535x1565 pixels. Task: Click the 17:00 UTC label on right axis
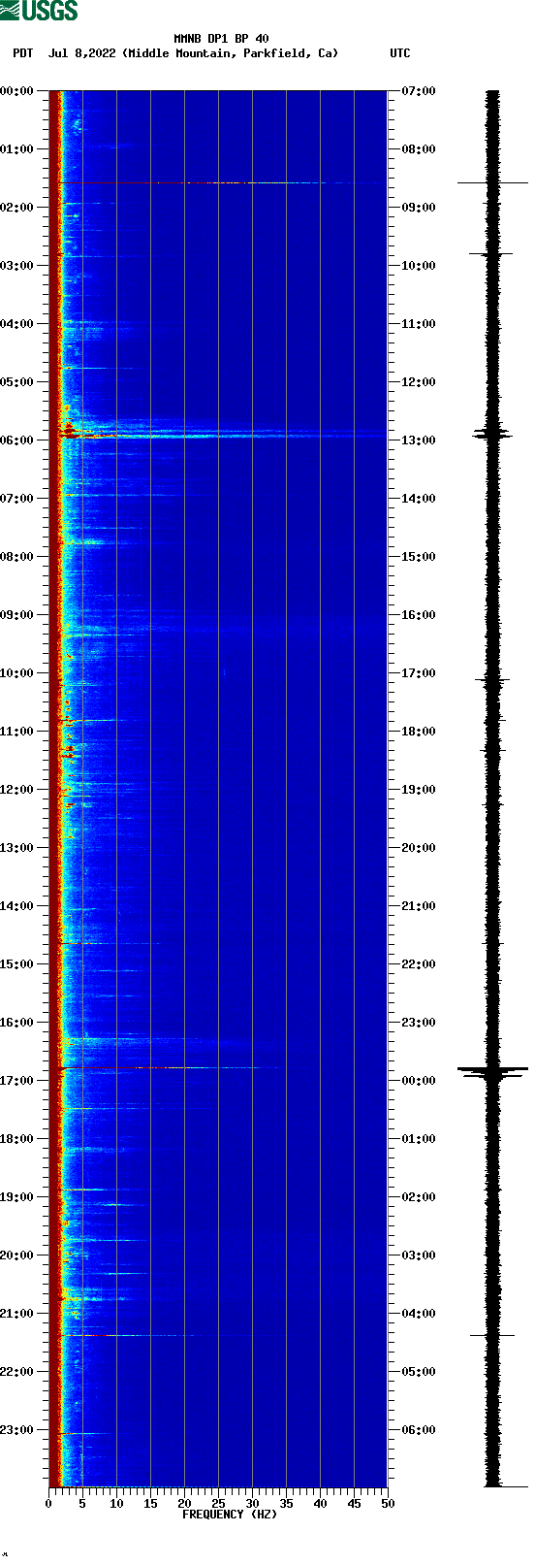419,673
